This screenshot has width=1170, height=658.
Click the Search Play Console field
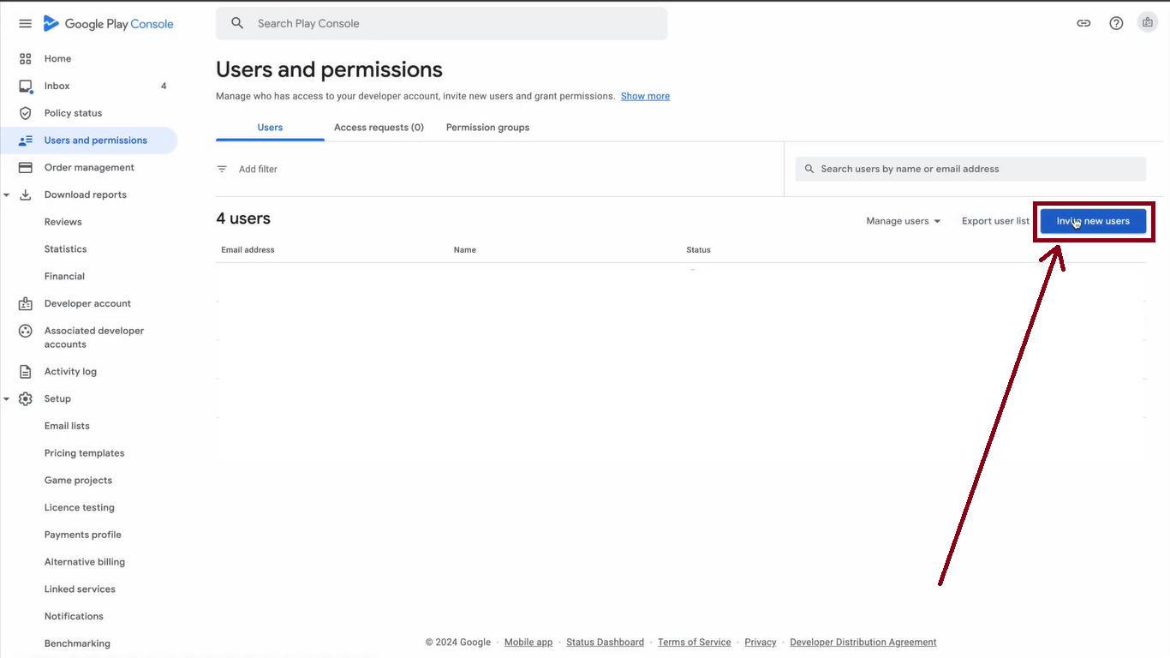(441, 24)
